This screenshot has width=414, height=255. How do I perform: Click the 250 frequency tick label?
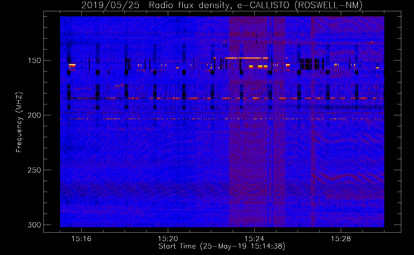pyautogui.click(x=34, y=170)
